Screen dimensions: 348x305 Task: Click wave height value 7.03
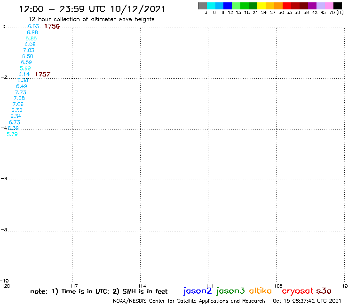(29, 50)
